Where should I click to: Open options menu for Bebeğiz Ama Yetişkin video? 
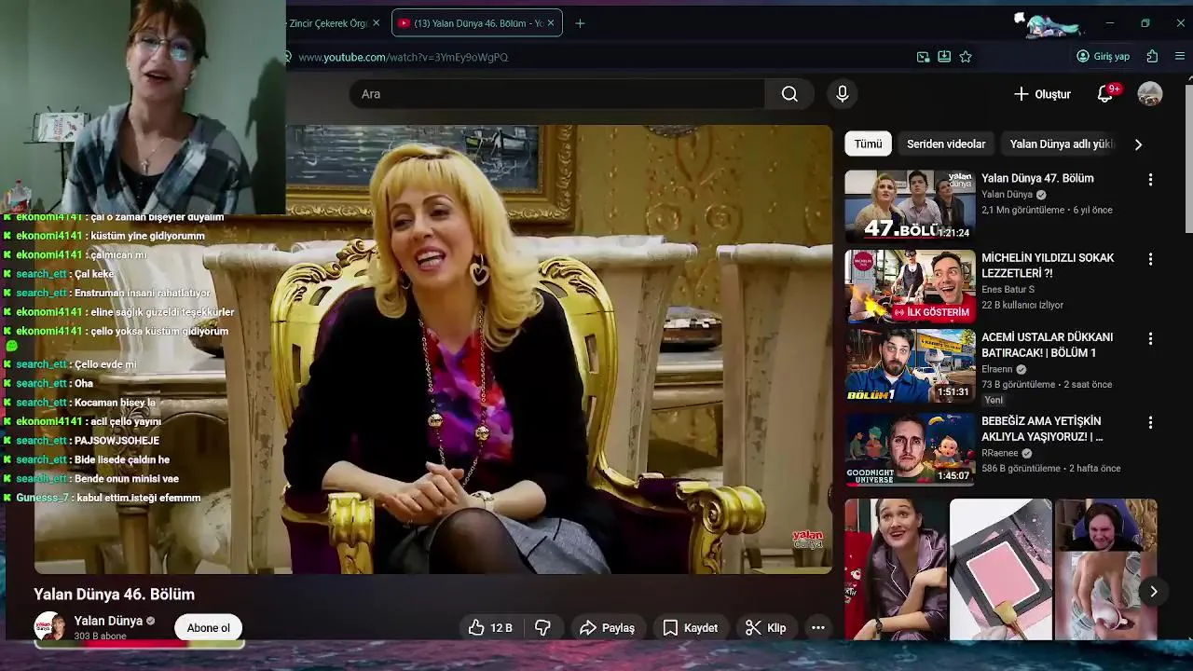tap(1150, 422)
